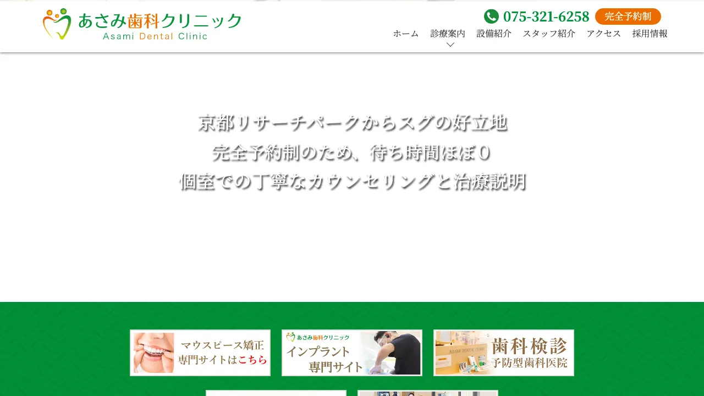The width and height of the screenshot is (704, 396).
Task: Click the green phone icon
Action: [491, 16]
